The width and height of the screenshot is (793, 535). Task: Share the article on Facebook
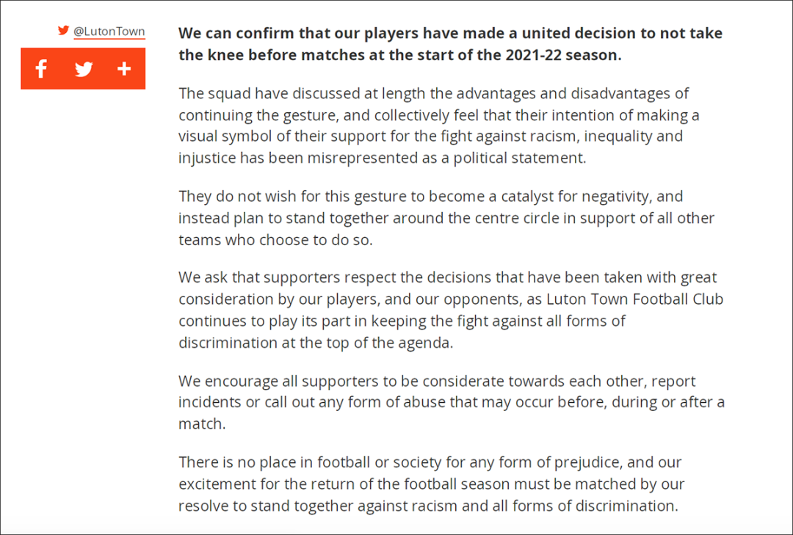point(41,68)
